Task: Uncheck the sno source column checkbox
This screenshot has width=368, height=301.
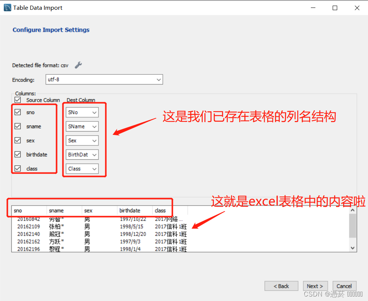Action: point(17,112)
